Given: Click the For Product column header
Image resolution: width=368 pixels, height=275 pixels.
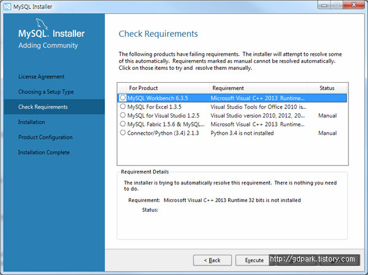Looking at the screenshot, I should click(167, 88).
